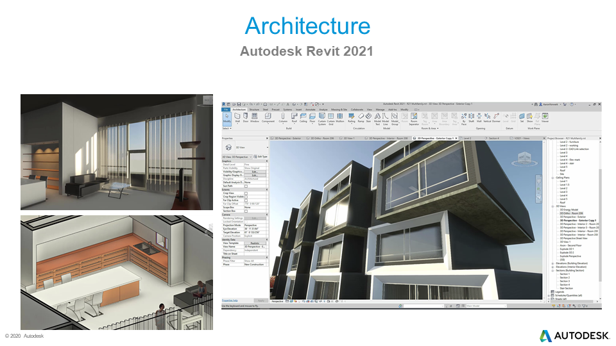
Task: Select the Room Separator tool
Action: pyautogui.click(x=414, y=119)
